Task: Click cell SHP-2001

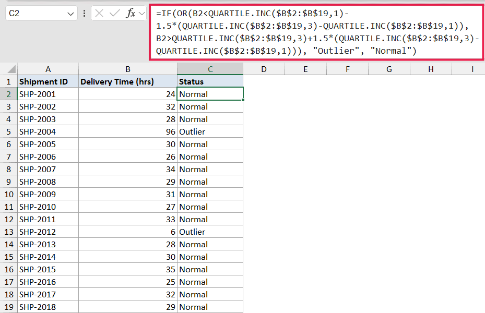Action: click(48, 94)
